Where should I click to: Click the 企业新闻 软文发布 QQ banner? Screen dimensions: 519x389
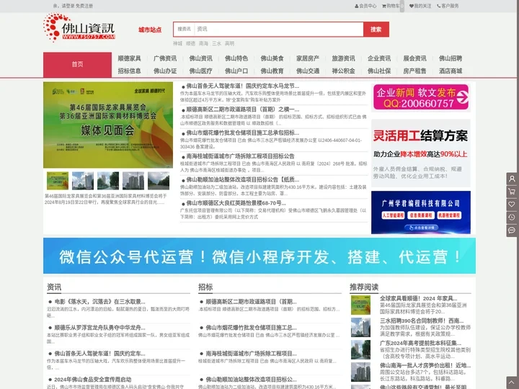[421, 97]
